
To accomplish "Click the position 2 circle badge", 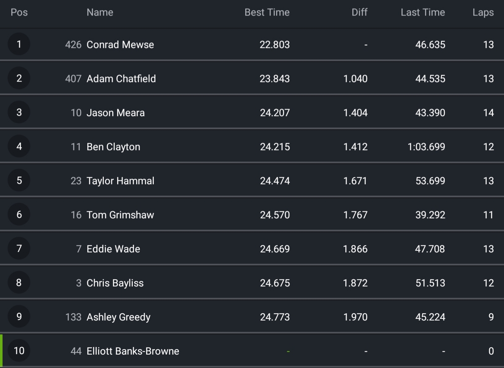I will (19, 78).
